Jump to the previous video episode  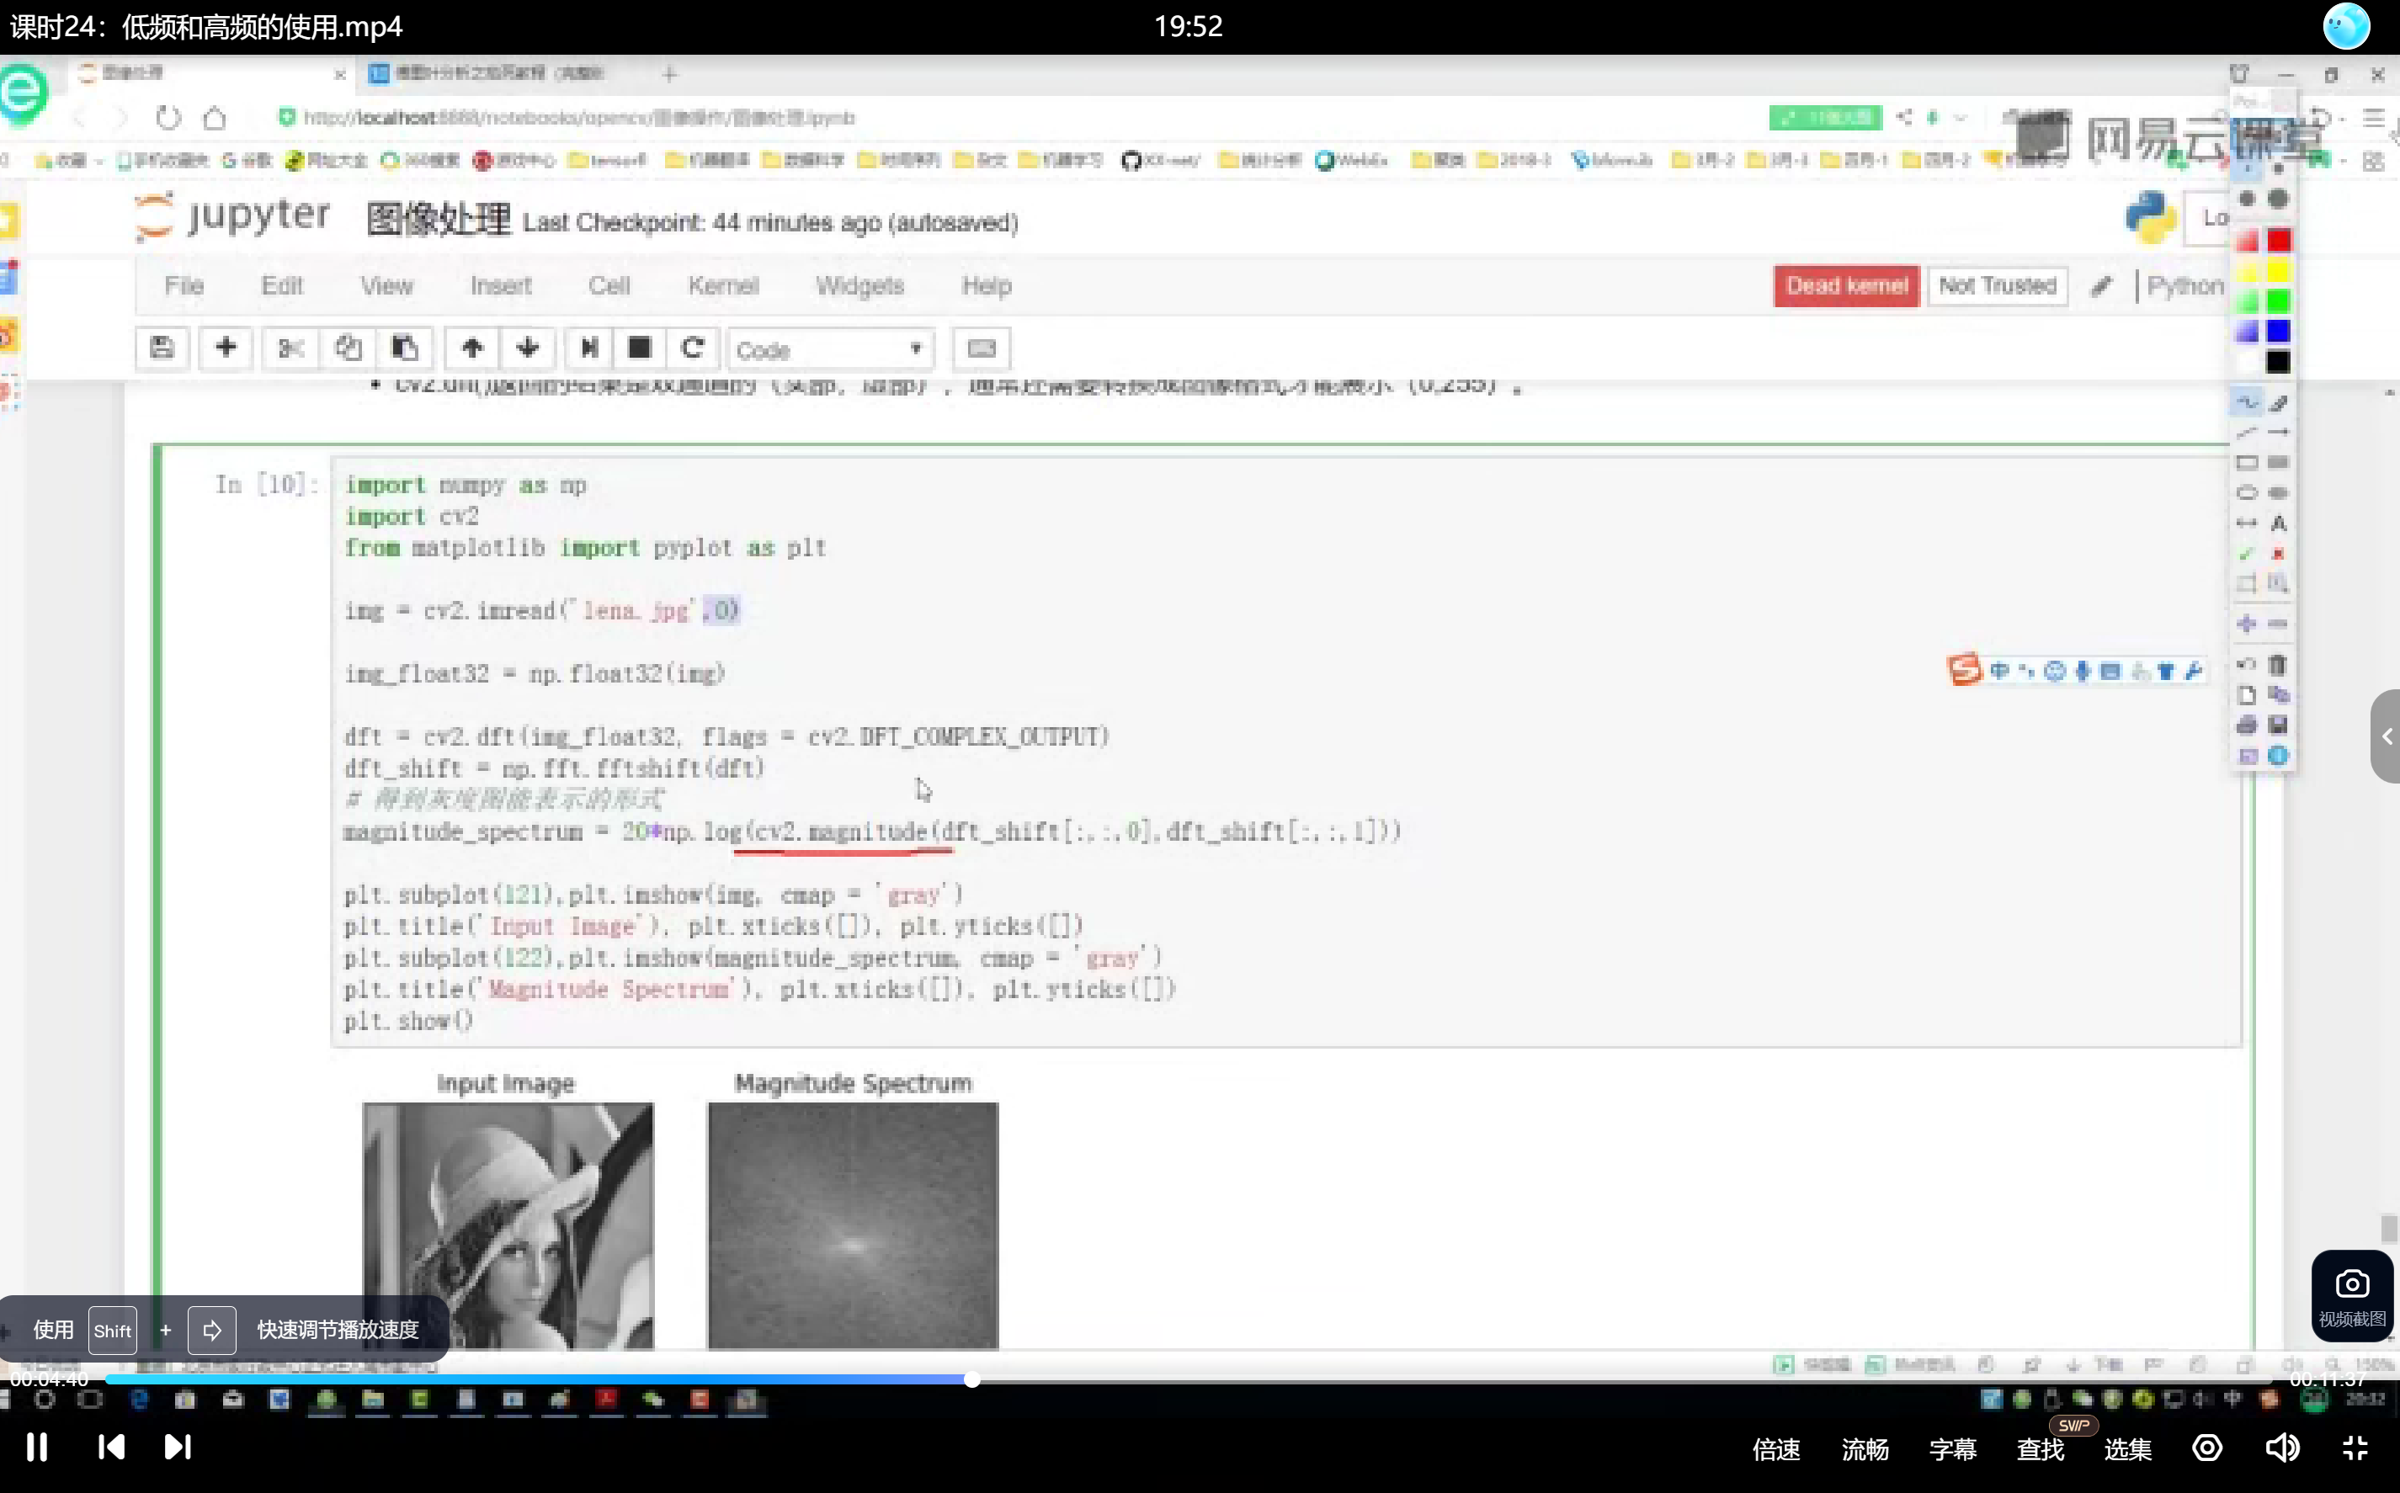tap(112, 1448)
